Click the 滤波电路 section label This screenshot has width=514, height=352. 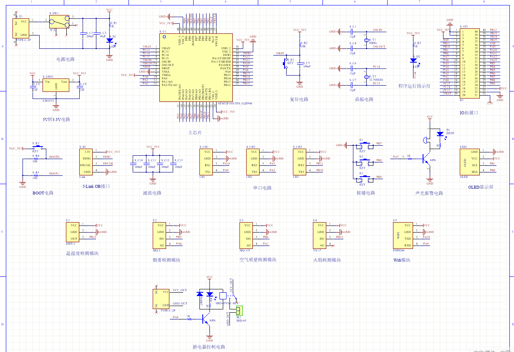coord(152,193)
